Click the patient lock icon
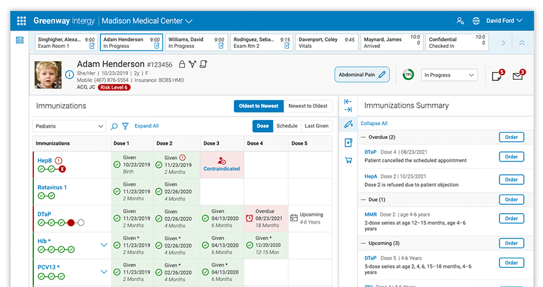Viewport: 543px width, 287px height. [x=182, y=64]
